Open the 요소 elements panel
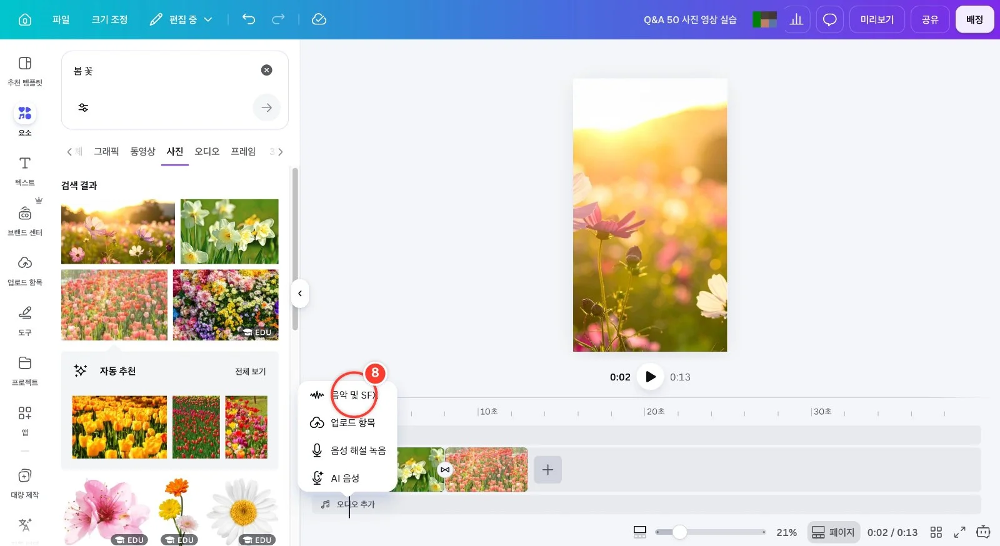 coord(25,120)
